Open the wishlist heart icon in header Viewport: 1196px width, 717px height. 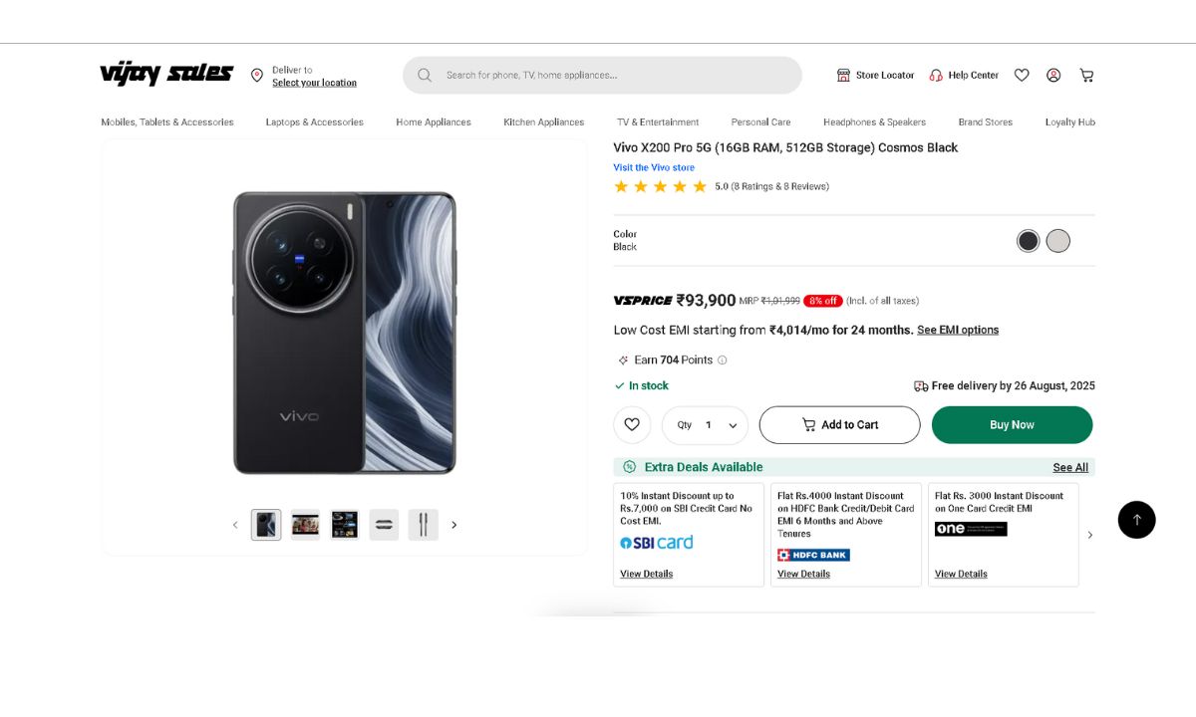coord(1022,75)
